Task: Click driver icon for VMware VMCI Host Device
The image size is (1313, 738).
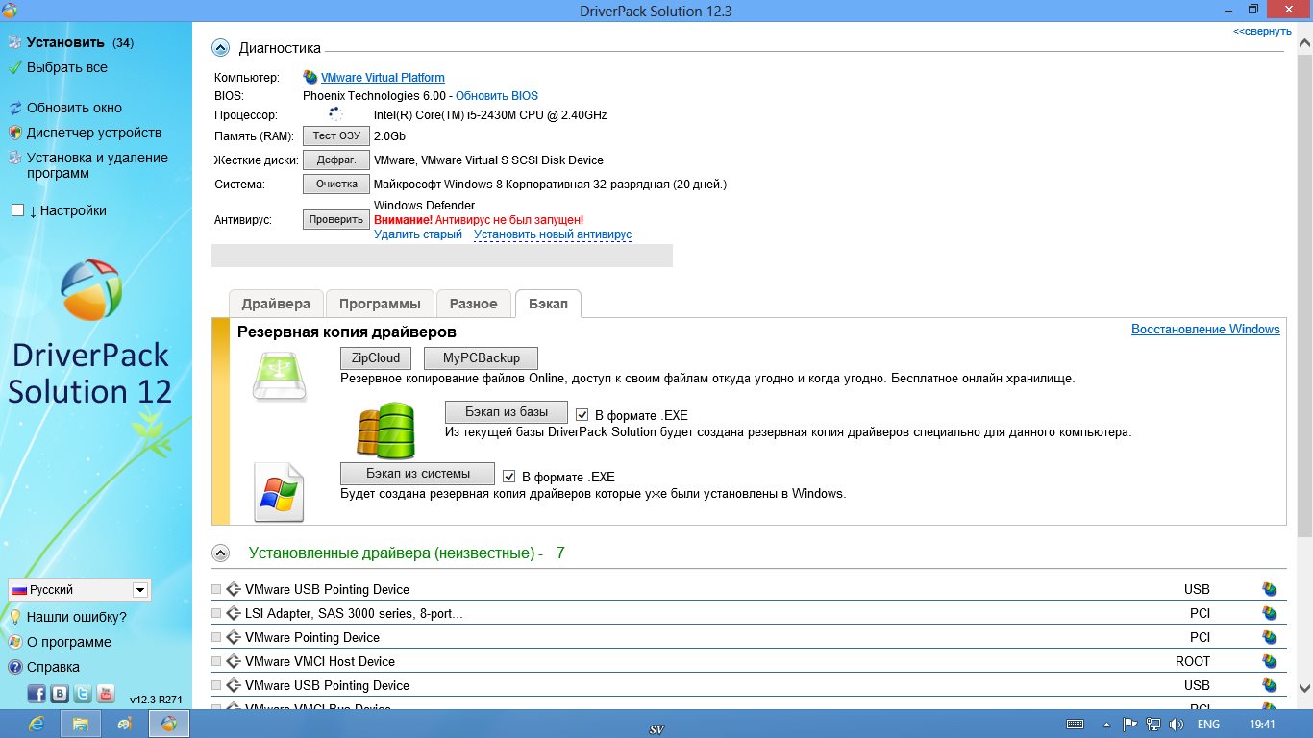Action: [1269, 661]
